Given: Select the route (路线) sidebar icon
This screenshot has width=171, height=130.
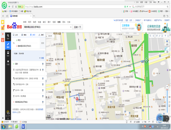Looking at the screenshot, I should (8, 45).
